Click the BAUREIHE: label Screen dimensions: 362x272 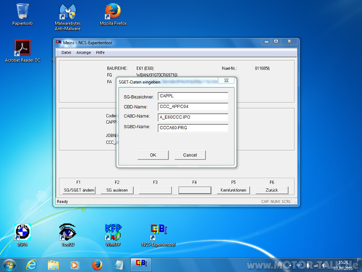(x=117, y=68)
